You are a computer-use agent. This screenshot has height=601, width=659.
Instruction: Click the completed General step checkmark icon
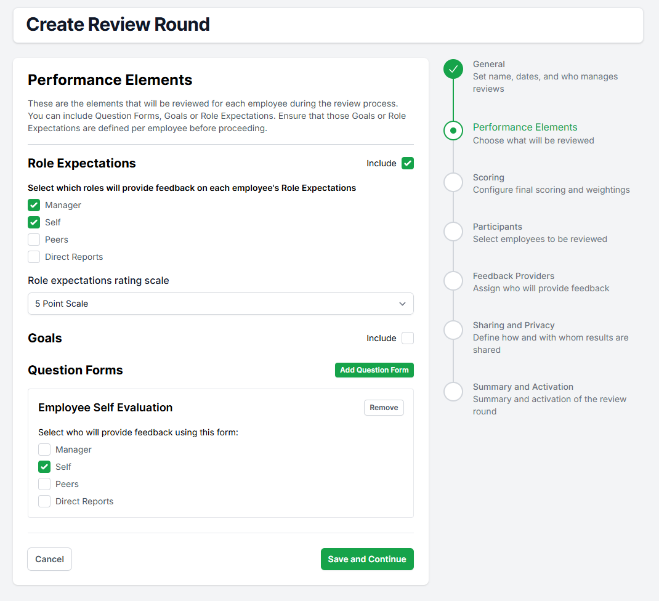[453, 69]
